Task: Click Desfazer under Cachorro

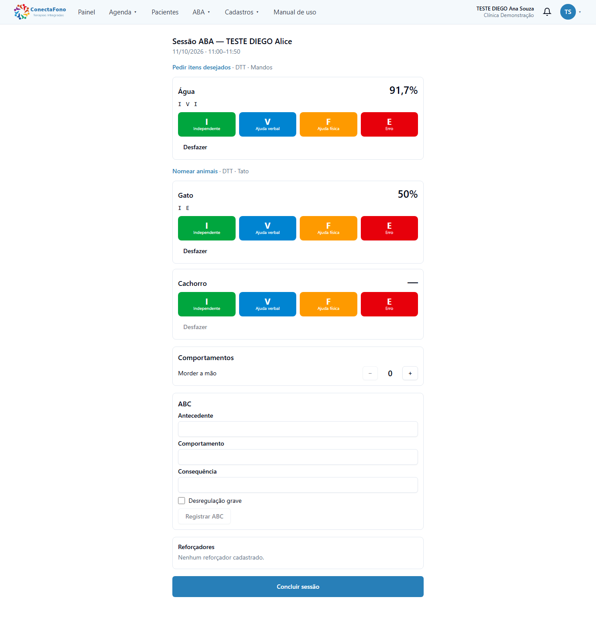Action: [195, 327]
